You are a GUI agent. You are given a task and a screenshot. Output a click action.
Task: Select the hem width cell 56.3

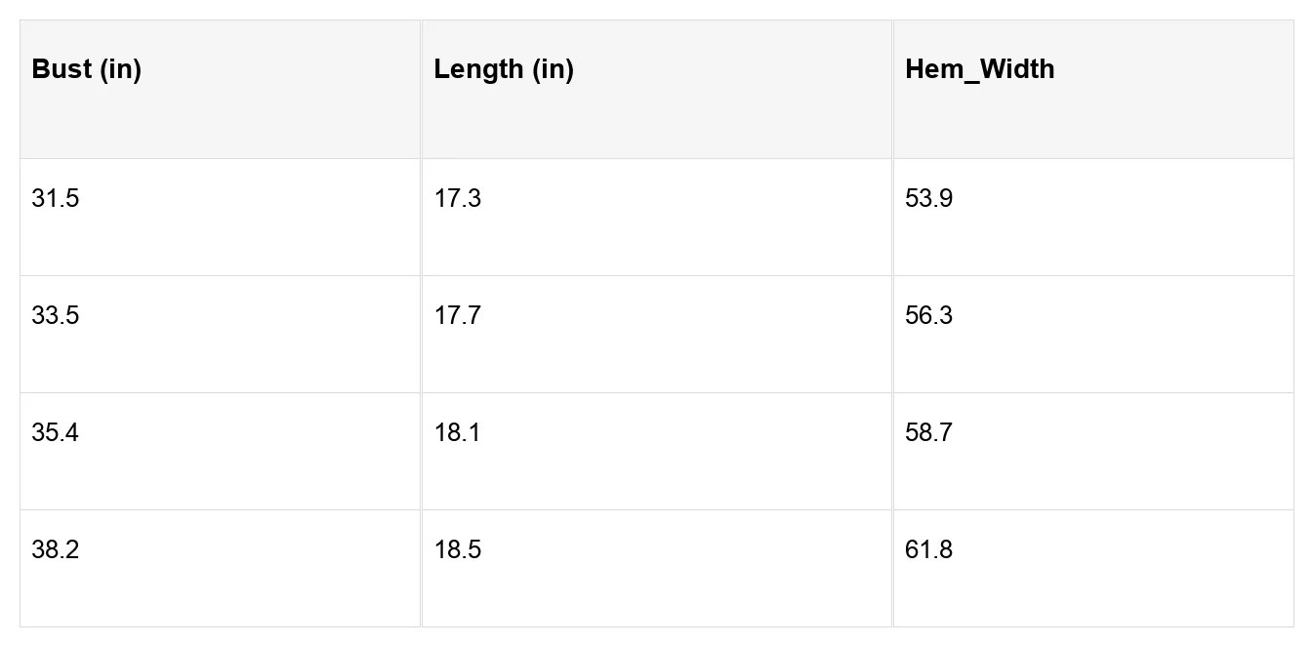(1093, 335)
